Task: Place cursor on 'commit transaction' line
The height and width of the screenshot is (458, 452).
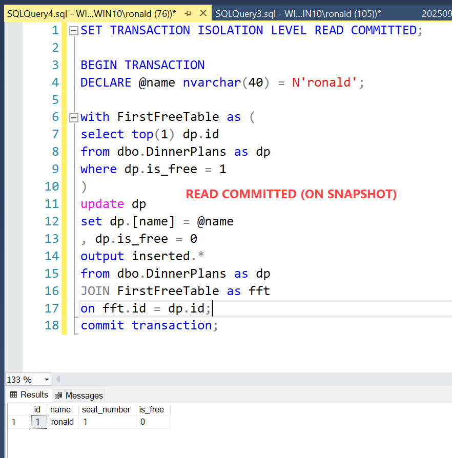Action: [x=149, y=325]
